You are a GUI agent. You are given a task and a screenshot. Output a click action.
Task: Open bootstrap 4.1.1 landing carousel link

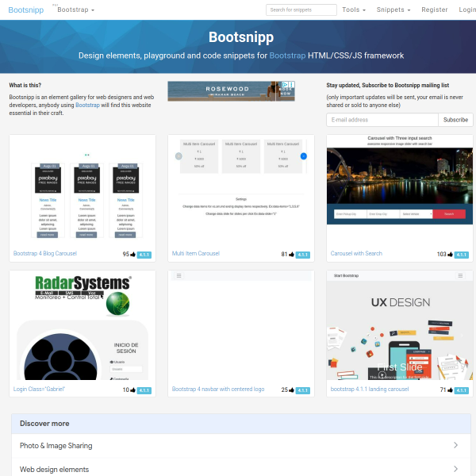coord(370,390)
